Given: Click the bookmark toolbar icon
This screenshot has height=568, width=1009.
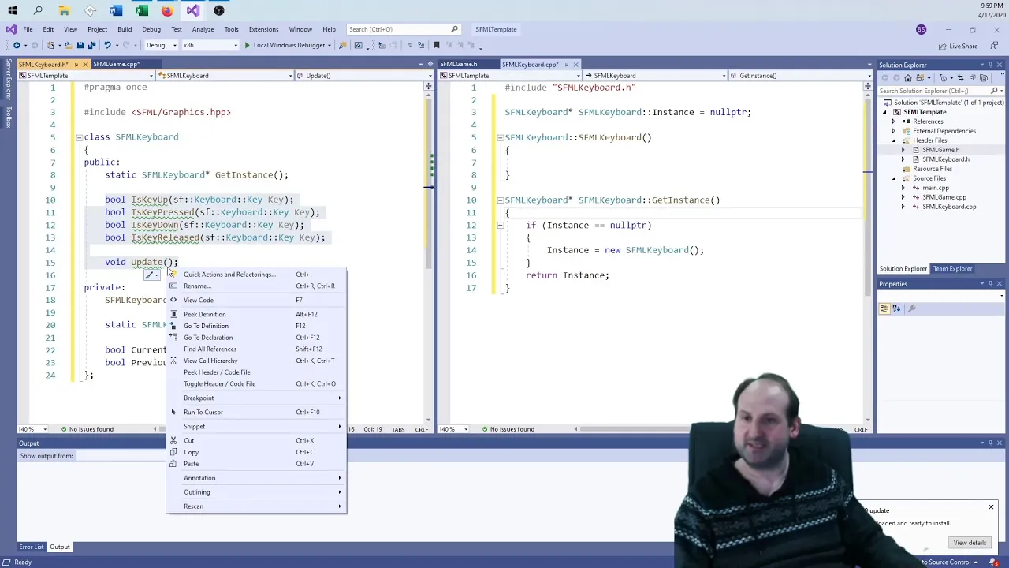Looking at the screenshot, I should pyautogui.click(x=436, y=45).
